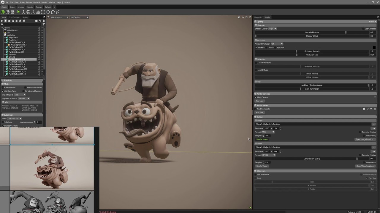Add a new fog object icon
The width and height of the screenshot is (380, 213).
coord(13,21)
